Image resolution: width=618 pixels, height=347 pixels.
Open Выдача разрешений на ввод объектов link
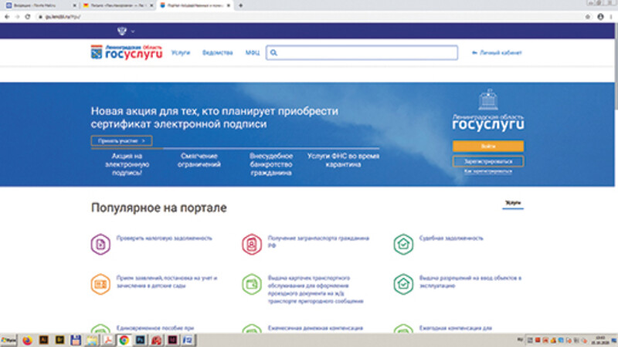(x=470, y=281)
